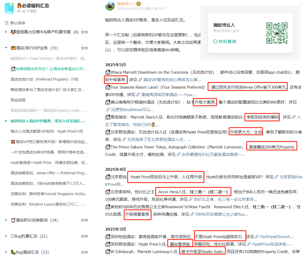Select 抛因特达人酒店VIP服务 星友入住实战 article
This screenshot has height=256, width=306.
click(48, 121)
